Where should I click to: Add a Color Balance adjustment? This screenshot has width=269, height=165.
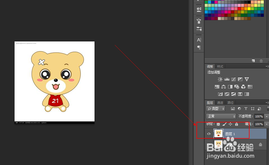(x=224, y=87)
